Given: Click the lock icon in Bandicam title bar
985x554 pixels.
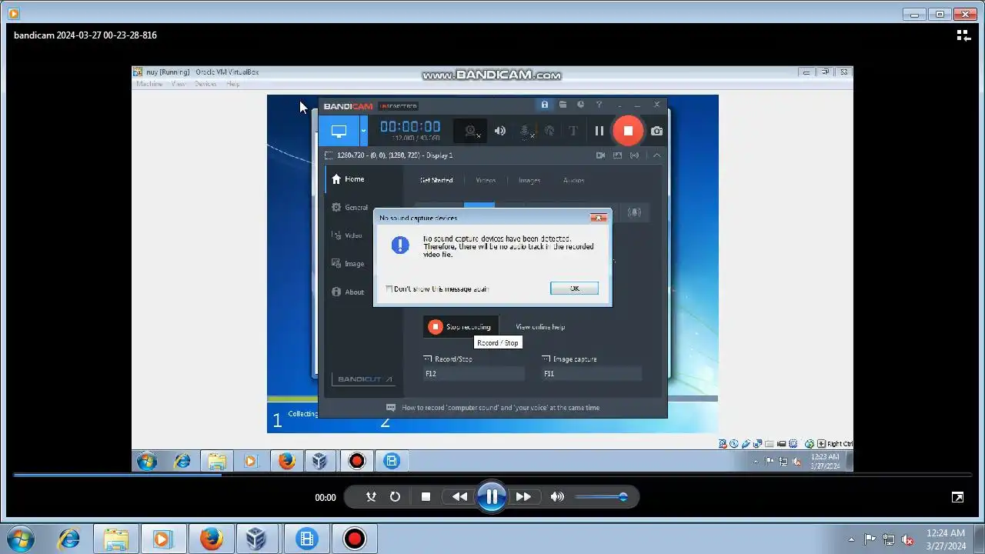Looking at the screenshot, I should pyautogui.click(x=545, y=105).
